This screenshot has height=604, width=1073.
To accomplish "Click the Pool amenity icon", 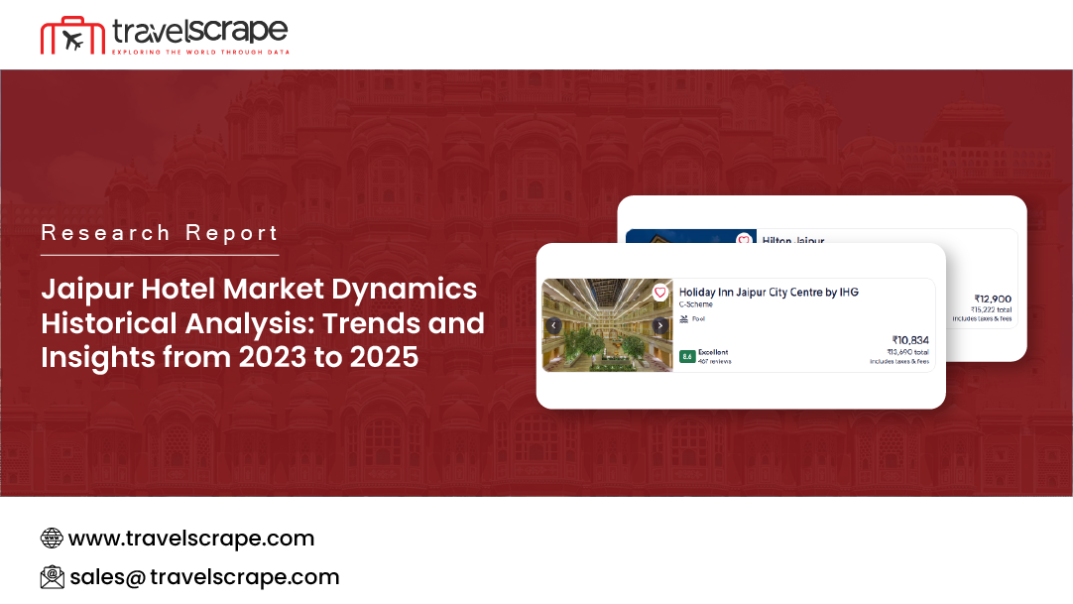I will [684, 318].
